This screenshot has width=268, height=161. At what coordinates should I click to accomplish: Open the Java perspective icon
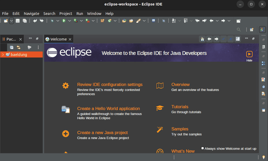click(x=262, y=30)
